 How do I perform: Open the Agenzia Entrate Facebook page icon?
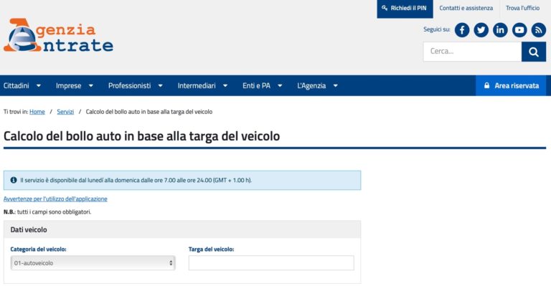(x=462, y=30)
